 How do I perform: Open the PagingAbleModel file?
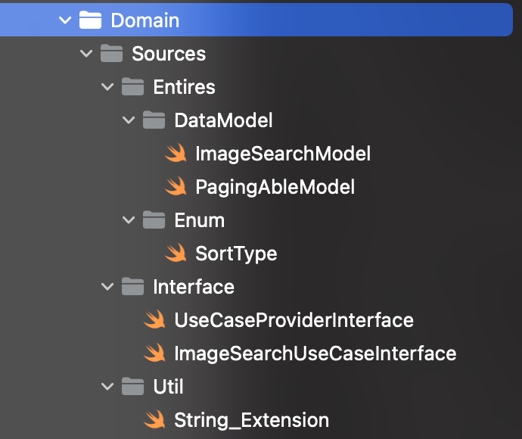pyautogui.click(x=275, y=187)
